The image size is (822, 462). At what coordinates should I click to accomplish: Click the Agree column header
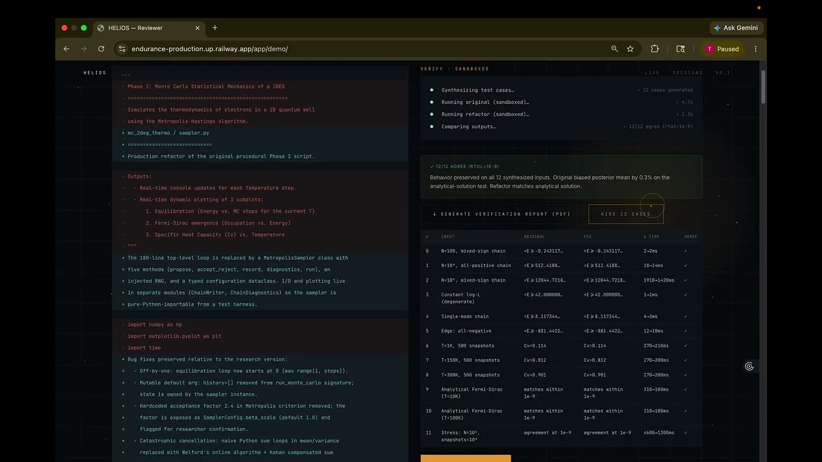[x=690, y=236]
